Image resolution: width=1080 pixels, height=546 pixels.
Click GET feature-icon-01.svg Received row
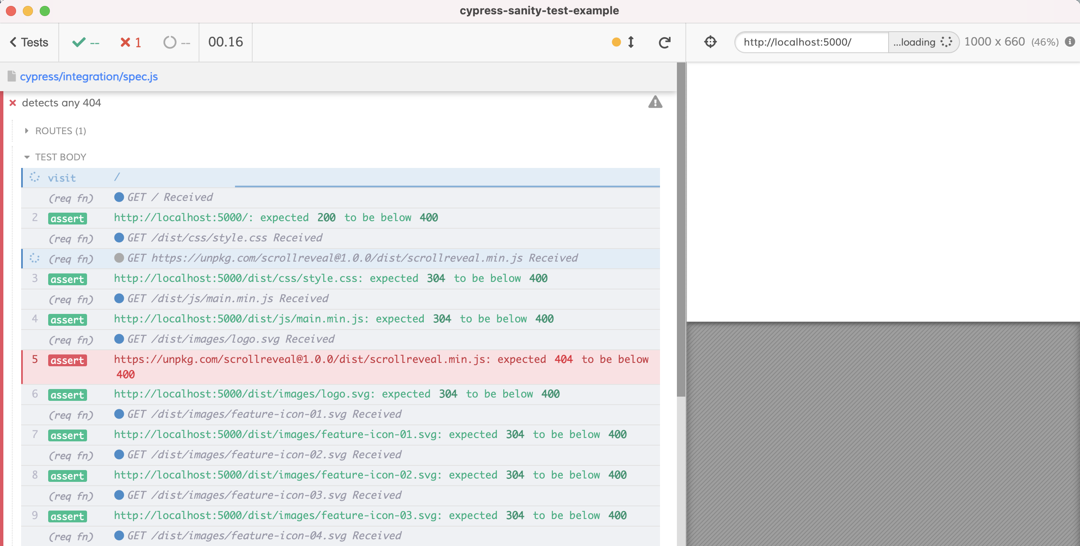tap(341, 414)
